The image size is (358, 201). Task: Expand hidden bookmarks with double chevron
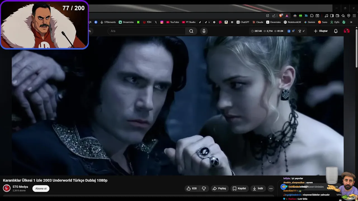[x=351, y=22]
